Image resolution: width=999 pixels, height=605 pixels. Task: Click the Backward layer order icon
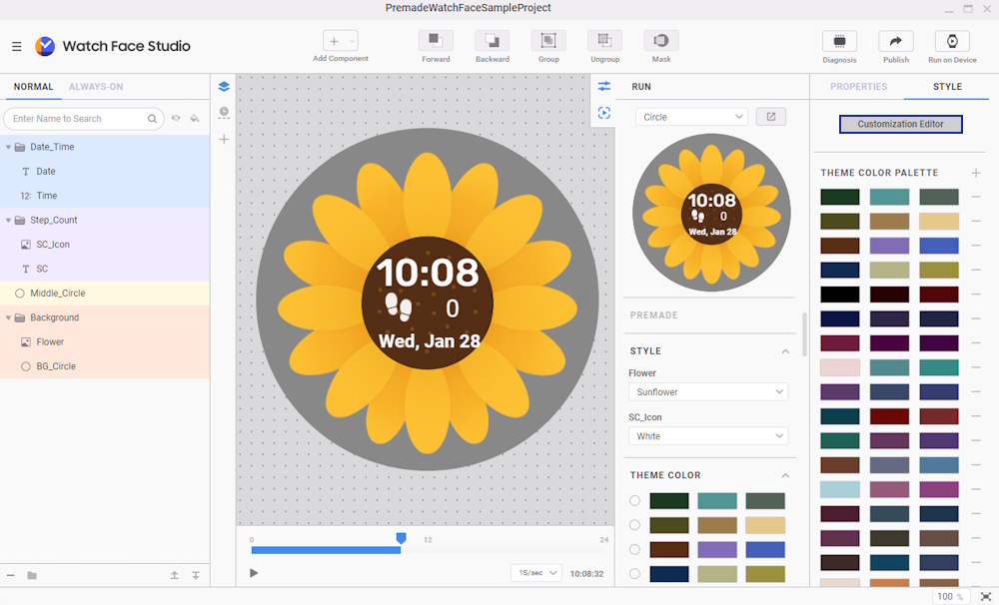click(x=492, y=41)
